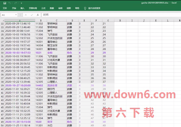Click cell with ID 1021

pyautogui.click(x=41, y=53)
